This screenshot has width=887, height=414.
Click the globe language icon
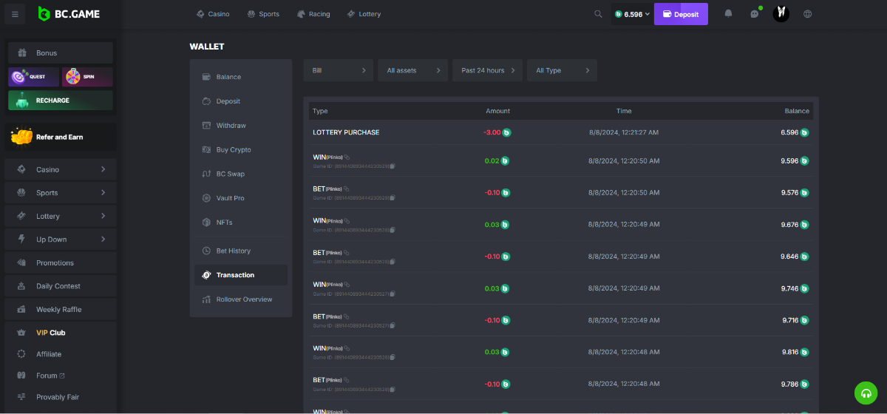click(x=807, y=14)
